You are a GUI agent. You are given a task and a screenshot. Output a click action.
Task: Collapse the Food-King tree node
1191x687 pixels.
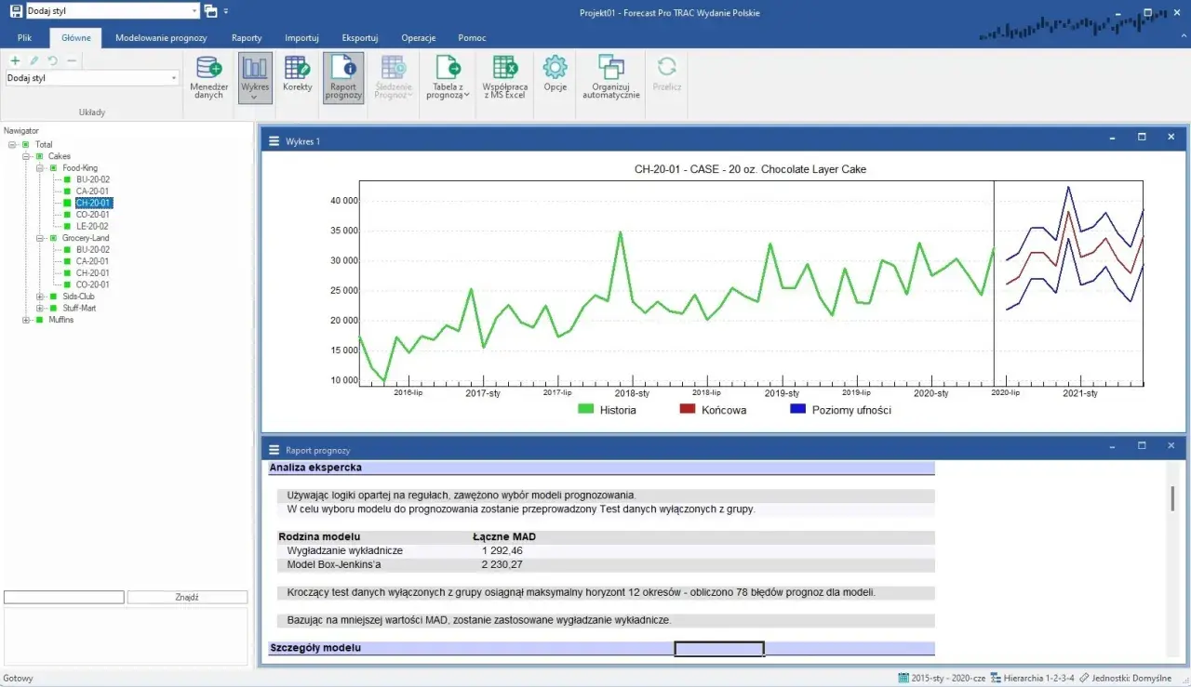tap(40, 168)
